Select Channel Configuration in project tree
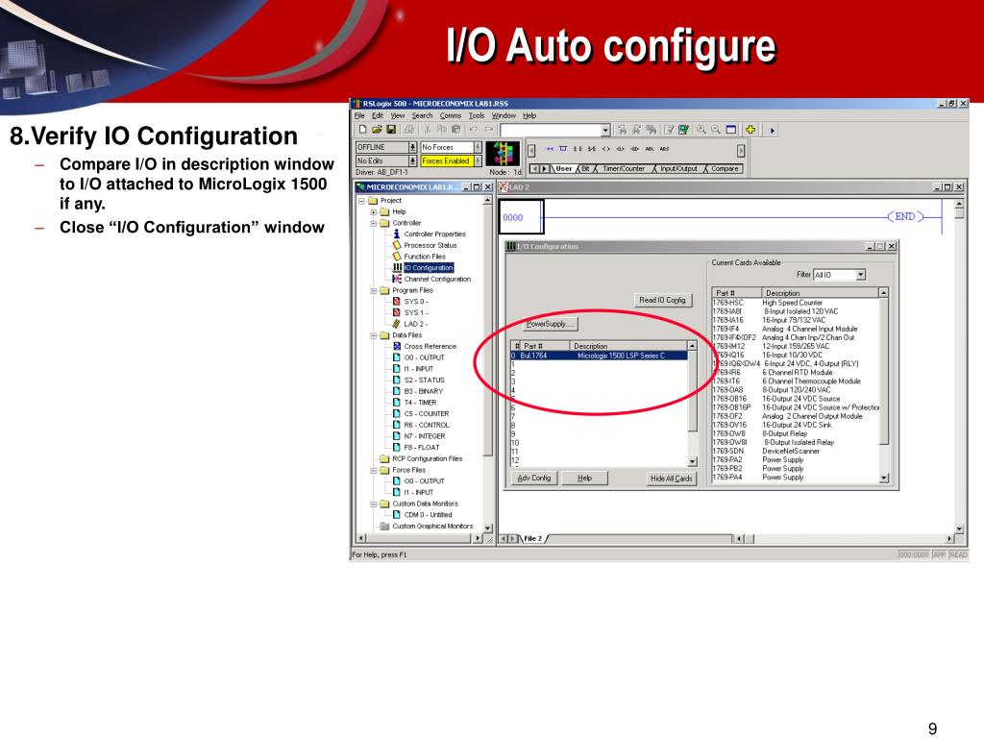The height and width of the screenshot is (738, 984). coord(437,280)
